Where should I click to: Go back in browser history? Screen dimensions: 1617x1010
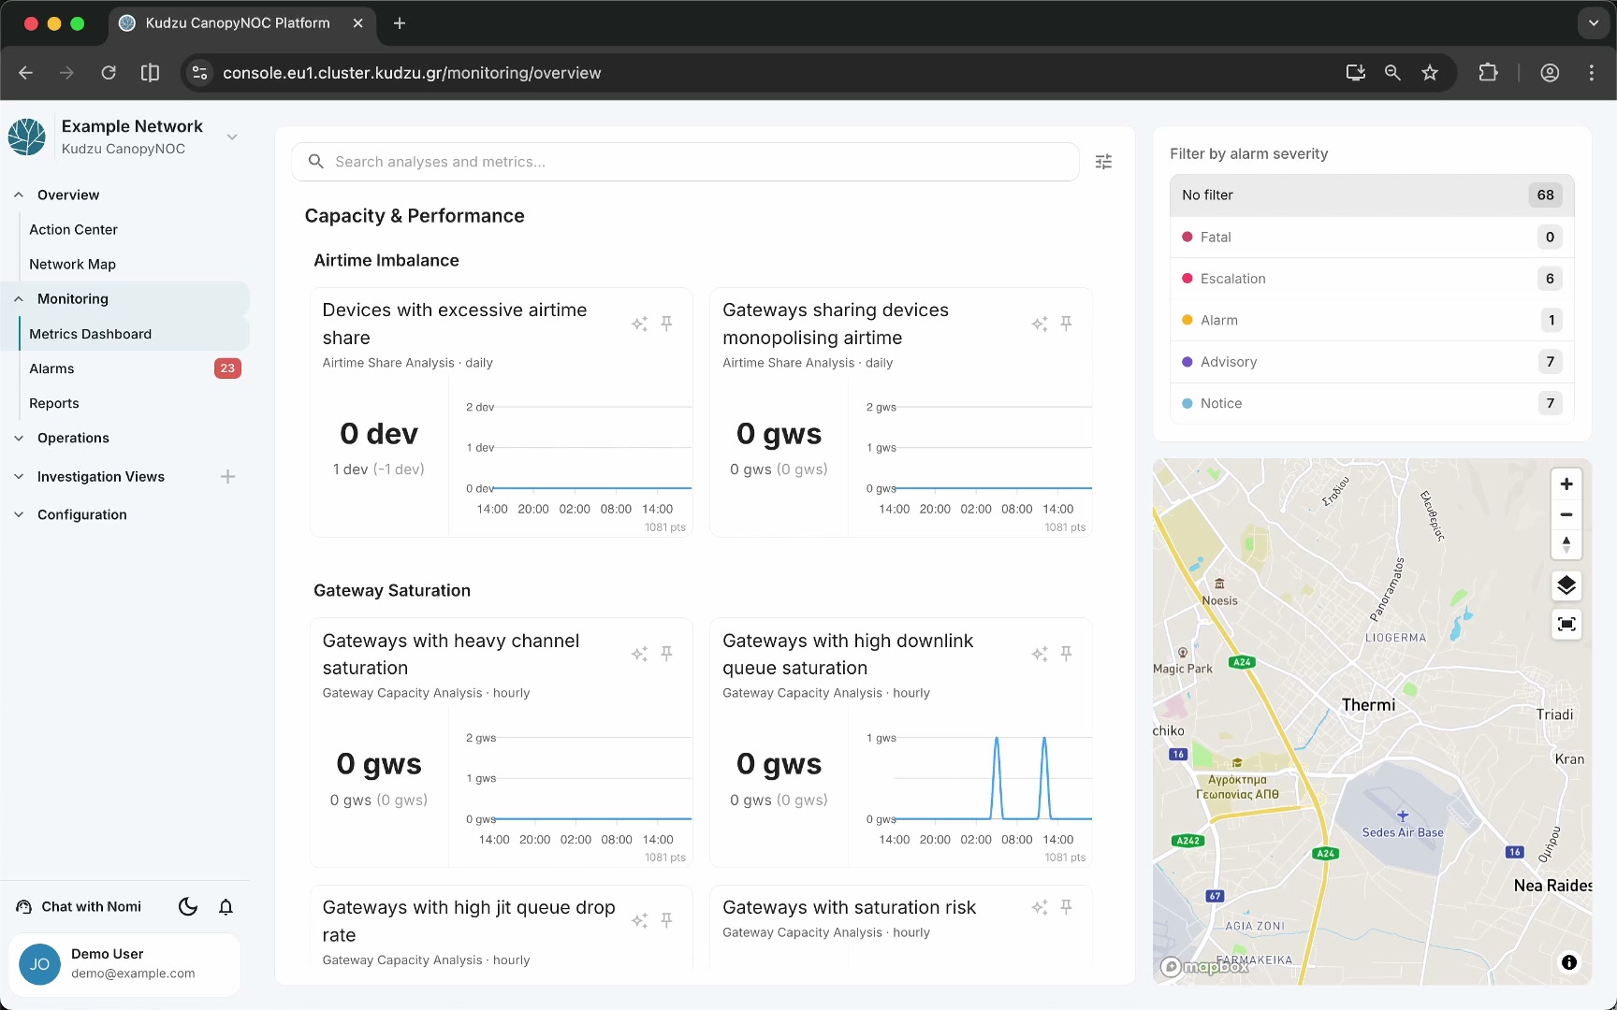point(26,73)
